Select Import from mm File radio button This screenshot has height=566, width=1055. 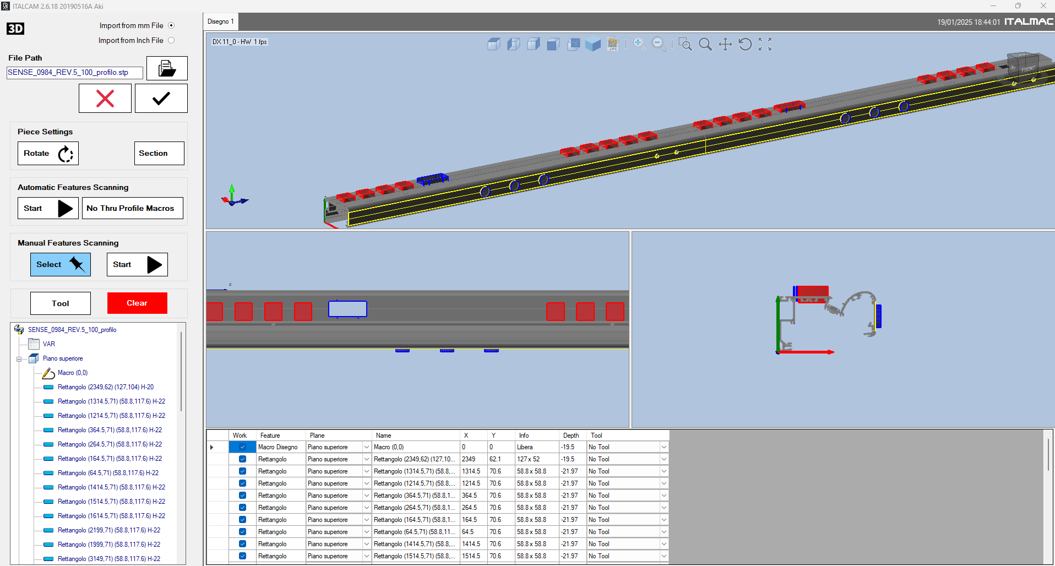[171, 25]
